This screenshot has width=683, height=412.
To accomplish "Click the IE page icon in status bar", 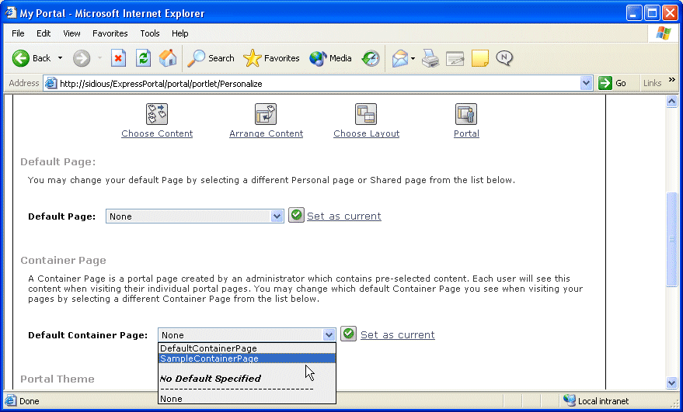I will [x=10, y=400].
